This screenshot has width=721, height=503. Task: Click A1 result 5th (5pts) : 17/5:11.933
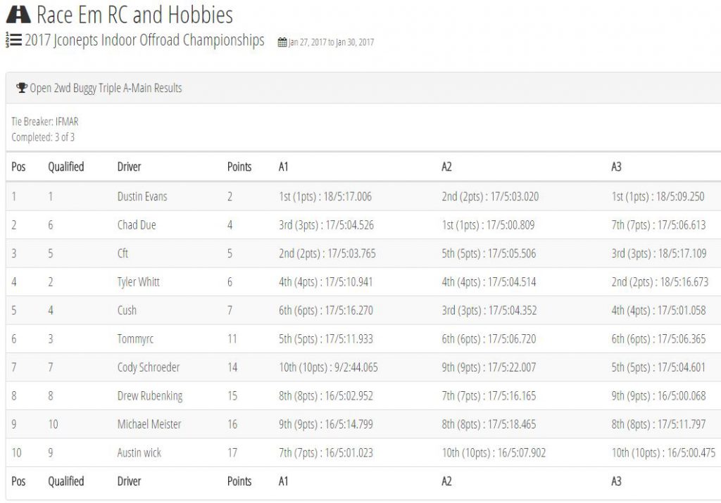[x=326, y=339]
